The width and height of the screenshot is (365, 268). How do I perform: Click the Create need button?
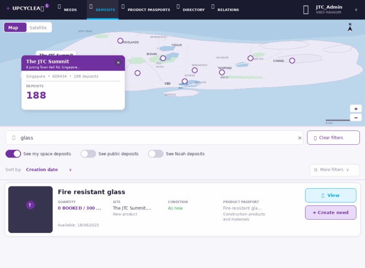pyautogui.click(x=330, y=213)
